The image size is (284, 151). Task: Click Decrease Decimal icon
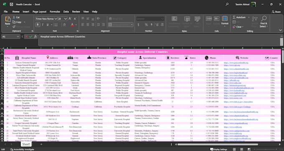[x=162, y=25]
